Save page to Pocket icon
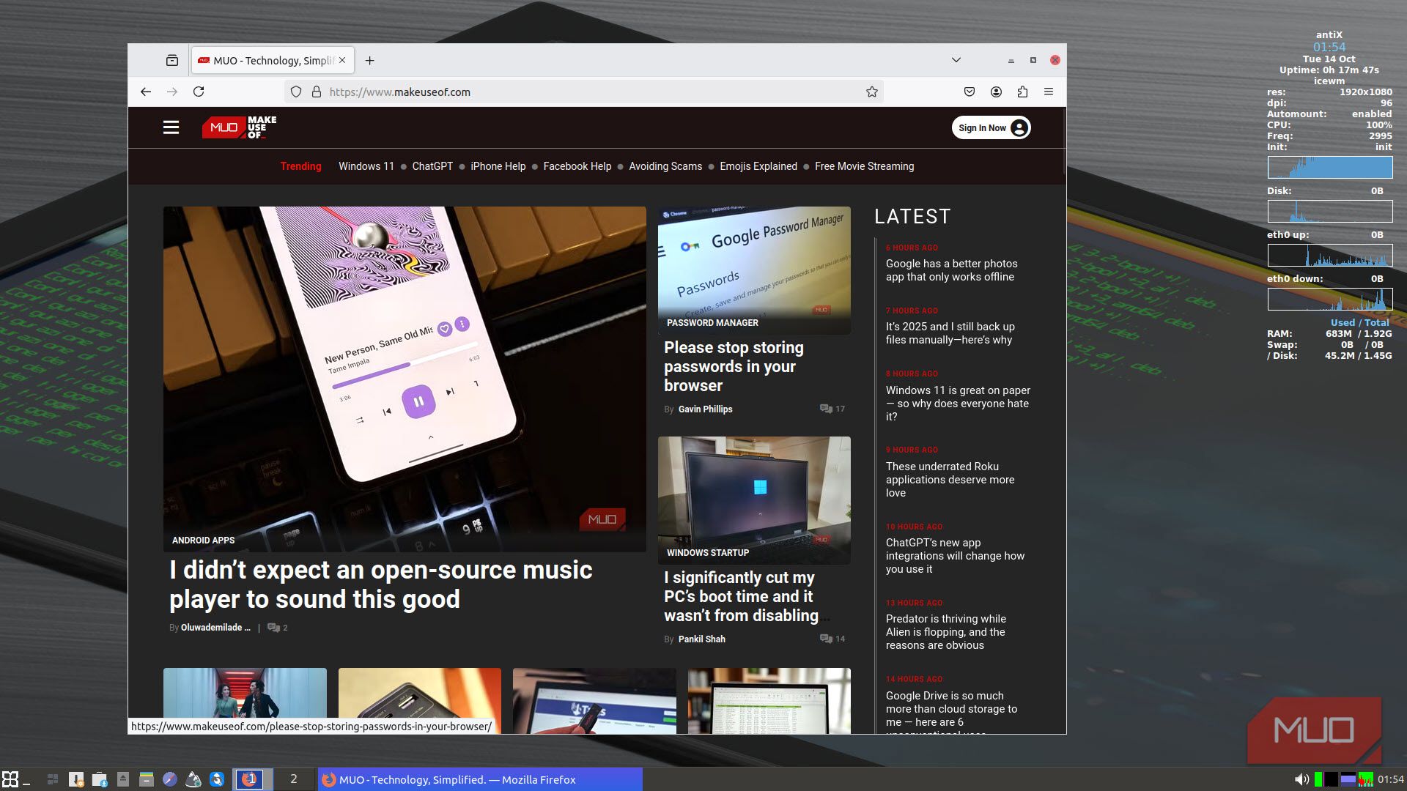 [x=970, y=92]
